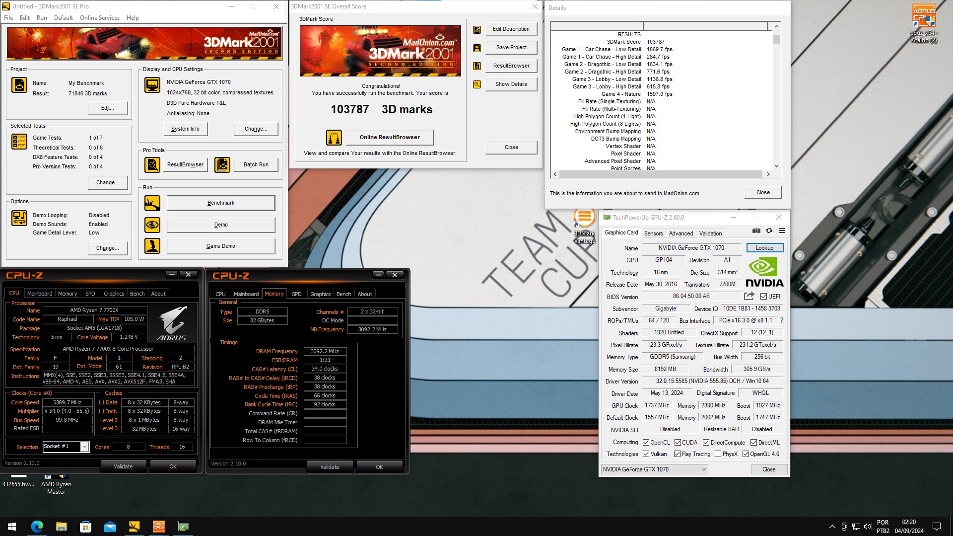The image size is (953, 536).
Task: Click the icon beside Edit Description
Action: (x=477, y=29)
